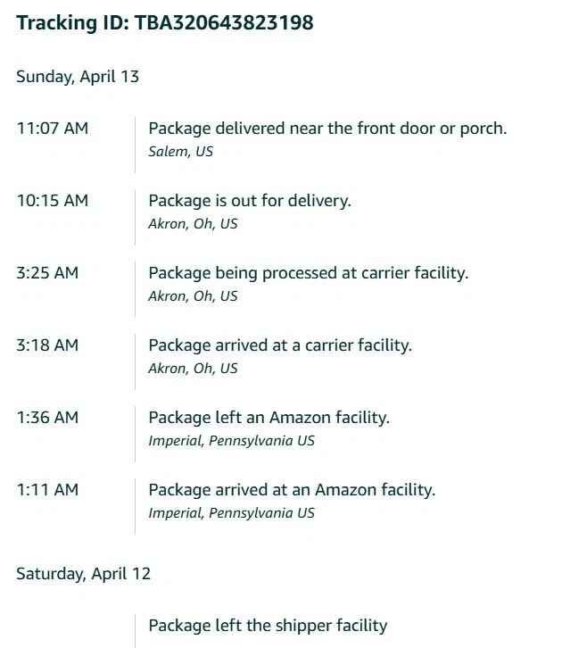Click the Sunday, April 13 date header
This screenshot has width=562, height=648.
click(x=78, y=77)
